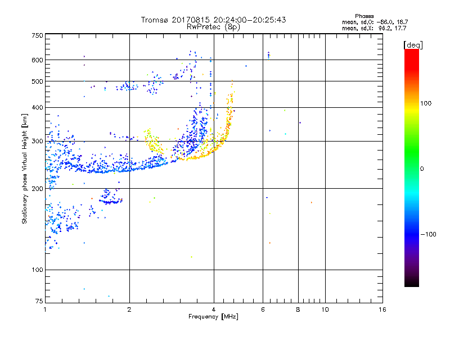Click the x-axis '16' tick label
The width and height of the screenshot is (450, 337).
[382, 309]
